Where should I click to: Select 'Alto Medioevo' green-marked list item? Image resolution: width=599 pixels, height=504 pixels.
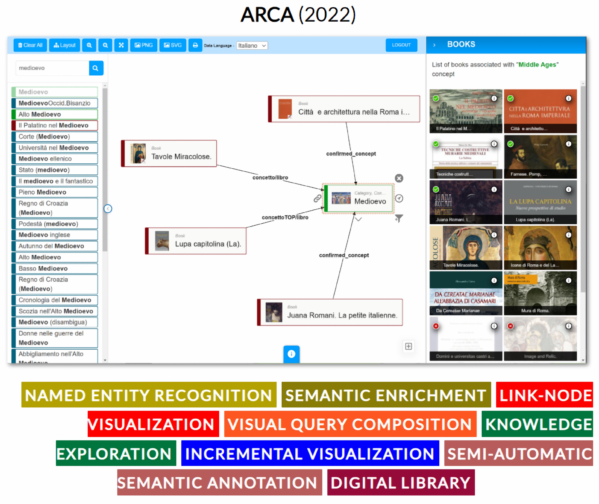[55, 114]
